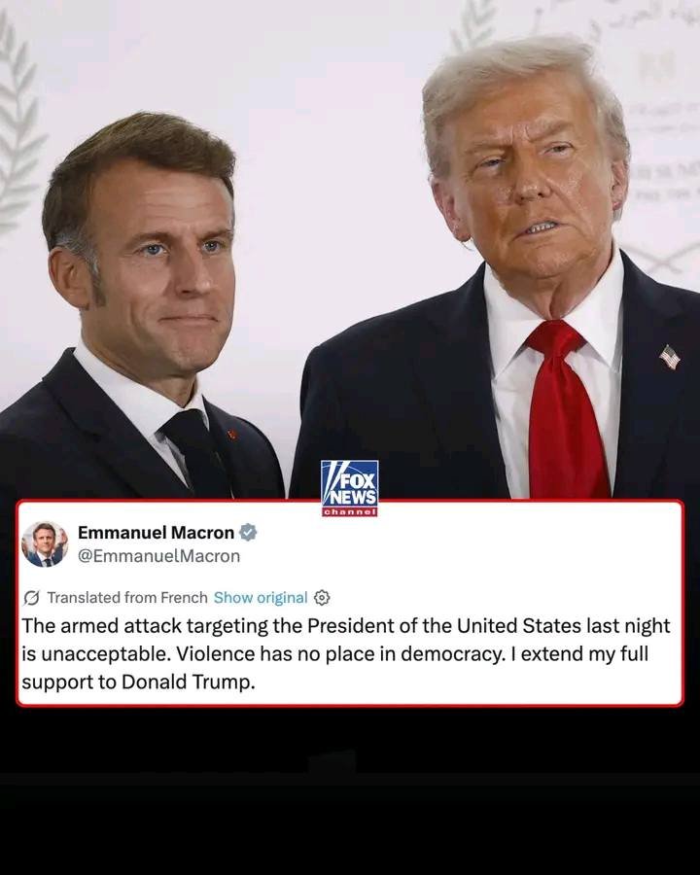Click the dark necktie of left man

(196, 453)
